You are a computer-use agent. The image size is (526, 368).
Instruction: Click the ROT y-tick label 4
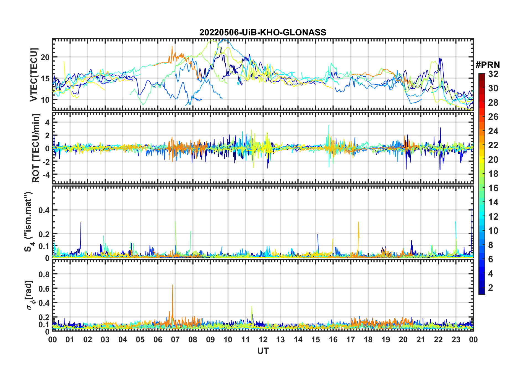48,122
